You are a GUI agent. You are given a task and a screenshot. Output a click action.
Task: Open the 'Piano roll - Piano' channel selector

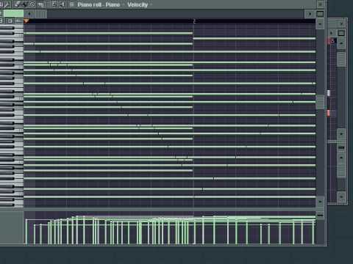[99, 4]
